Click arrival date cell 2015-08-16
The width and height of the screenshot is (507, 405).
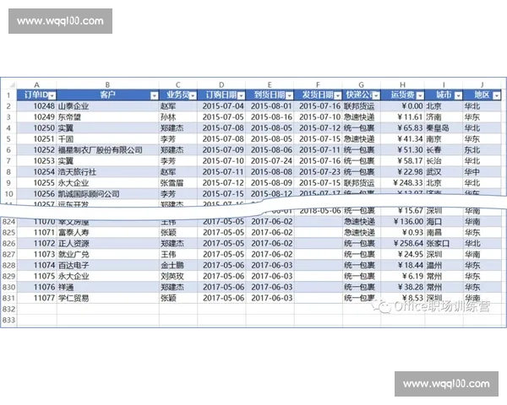(x=270, y=117)
